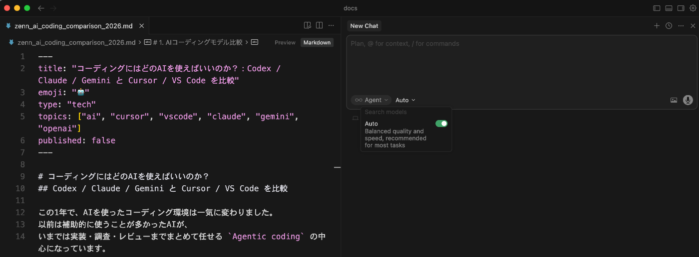Click the macOS green fullscreen window button
Image resolution: width=699 pixels, height=257 pixels.
click(27, 8)
